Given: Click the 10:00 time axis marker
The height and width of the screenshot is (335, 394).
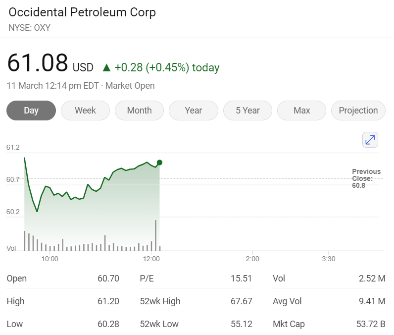Looking at the screenshot, I should pos(49,259).
